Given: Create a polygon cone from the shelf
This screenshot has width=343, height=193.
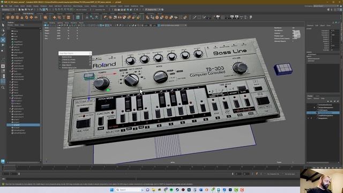Looking at the screenshot, I should click(x=22, y=17).
